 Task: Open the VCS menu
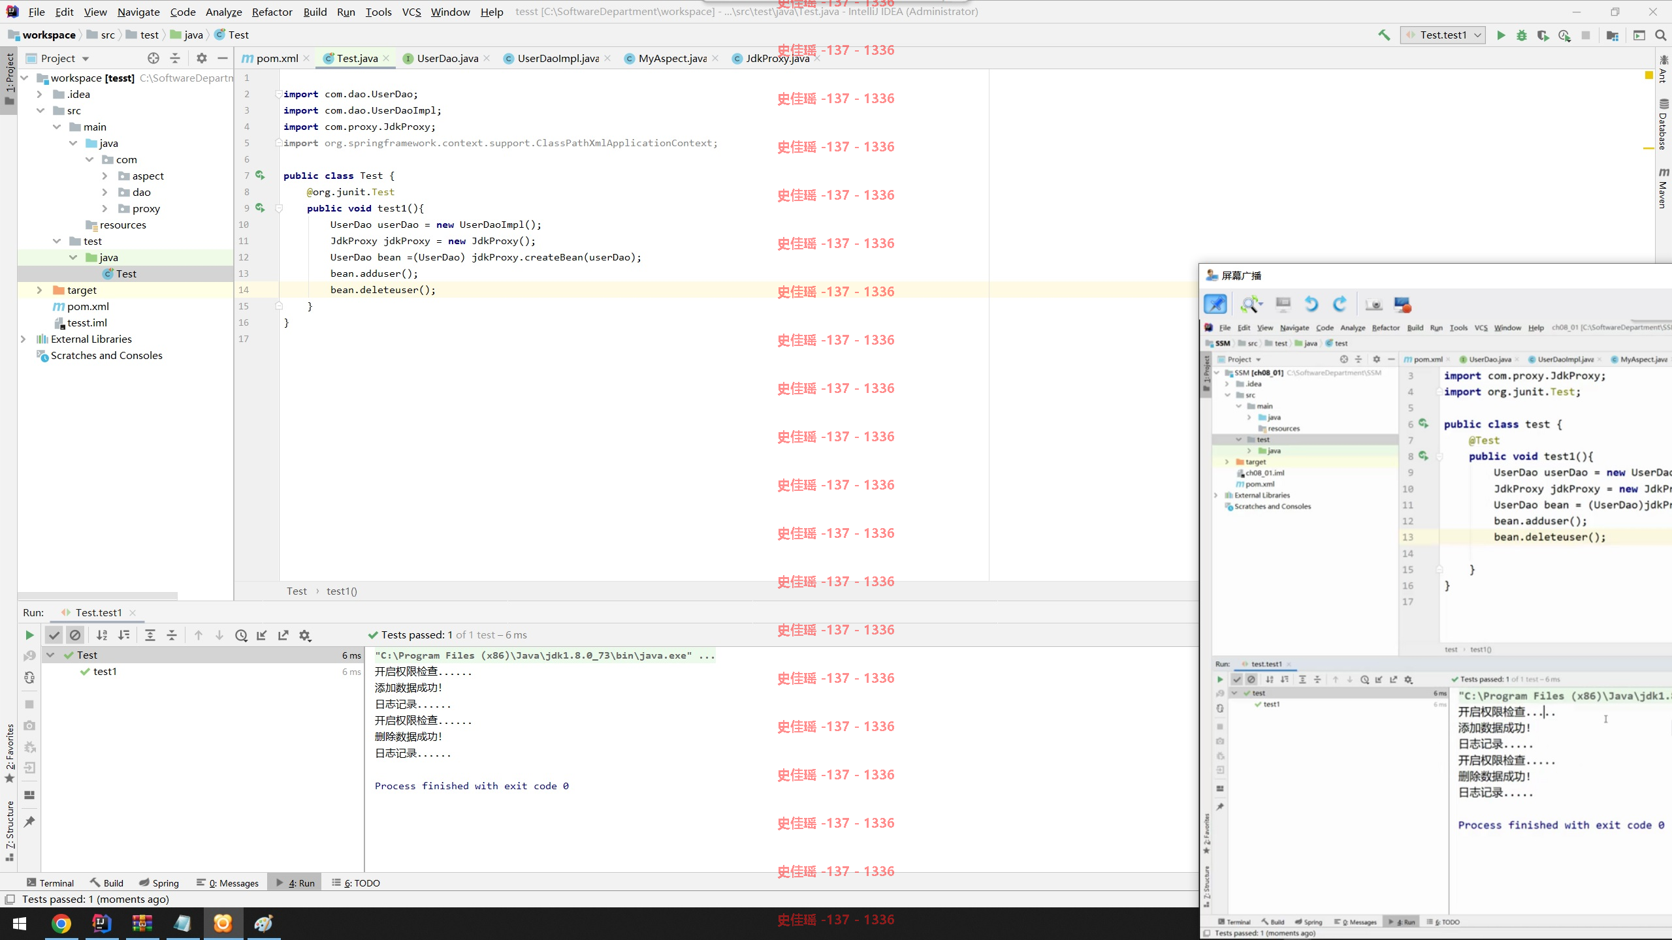coord(411,12)
